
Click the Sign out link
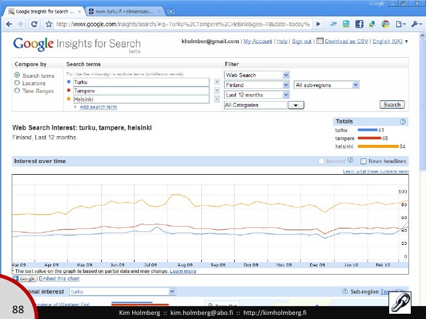pos(301,41)
